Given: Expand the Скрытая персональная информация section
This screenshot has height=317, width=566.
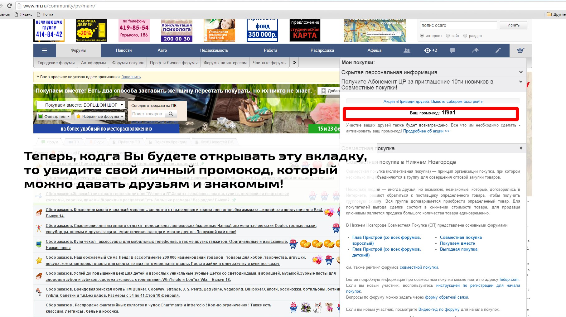Looking at the screenshot, I should 520,72.
